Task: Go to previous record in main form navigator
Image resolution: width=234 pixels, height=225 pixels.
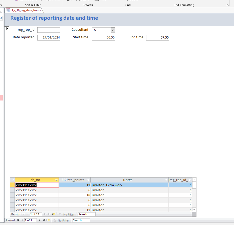Action: (x=22, y=220)
